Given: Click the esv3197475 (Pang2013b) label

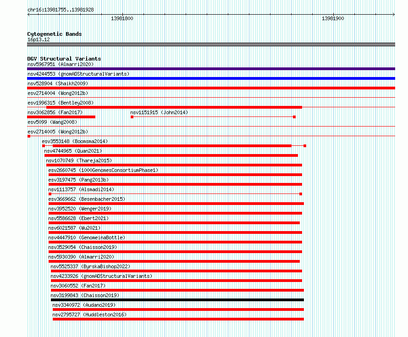Looking at the screenshot, I should 78,180.
